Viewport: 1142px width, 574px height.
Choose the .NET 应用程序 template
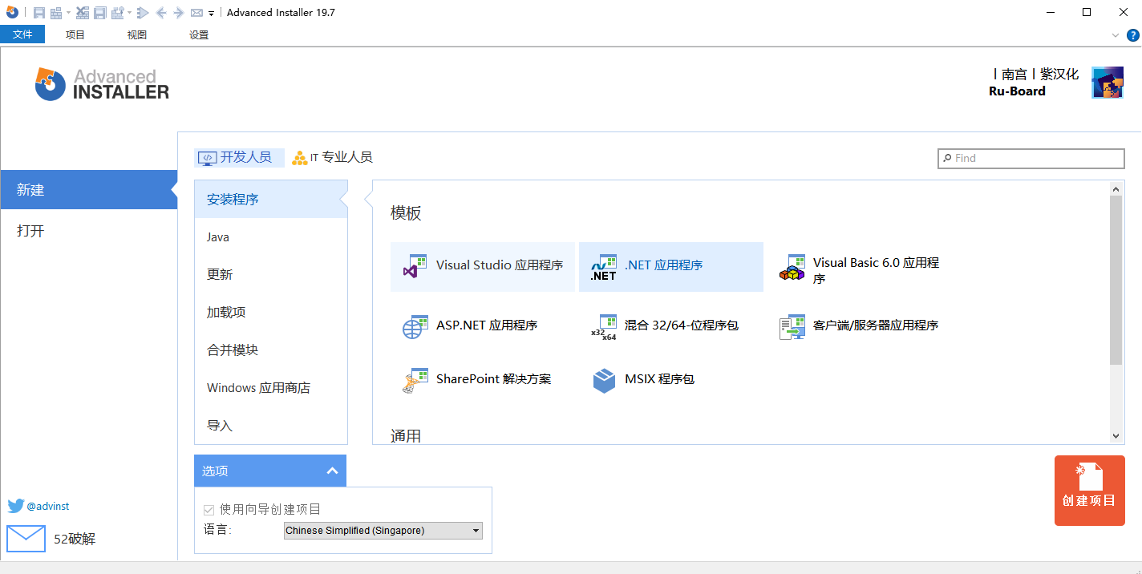pyautogui.click(x=670, y=265)
